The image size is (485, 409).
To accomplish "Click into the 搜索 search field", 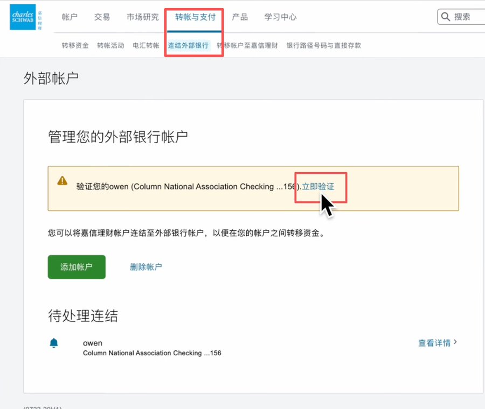I will 462,17.
